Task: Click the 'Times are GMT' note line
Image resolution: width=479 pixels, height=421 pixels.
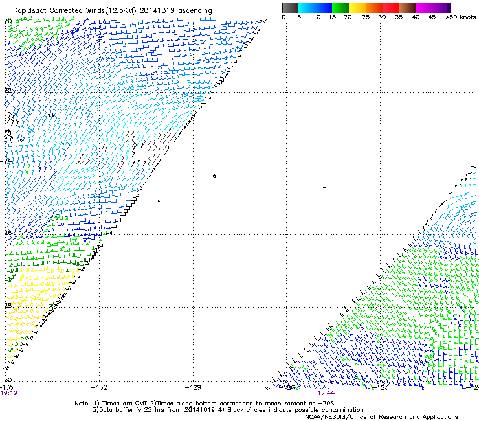Action: pos(204,404)
